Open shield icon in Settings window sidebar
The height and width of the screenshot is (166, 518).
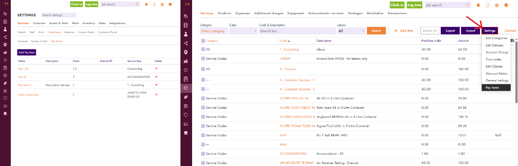tap(5, 98)
